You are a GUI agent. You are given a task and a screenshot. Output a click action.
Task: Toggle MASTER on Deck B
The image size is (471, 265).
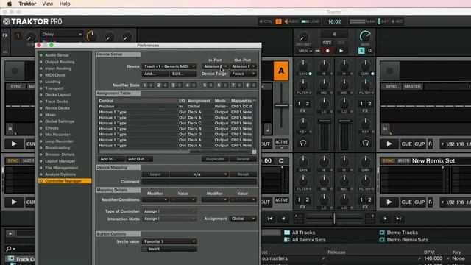[x=412, y=87]
